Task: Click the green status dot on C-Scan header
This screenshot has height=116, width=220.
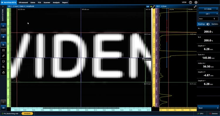Action: pyautogui.click(x=151, y=6)
